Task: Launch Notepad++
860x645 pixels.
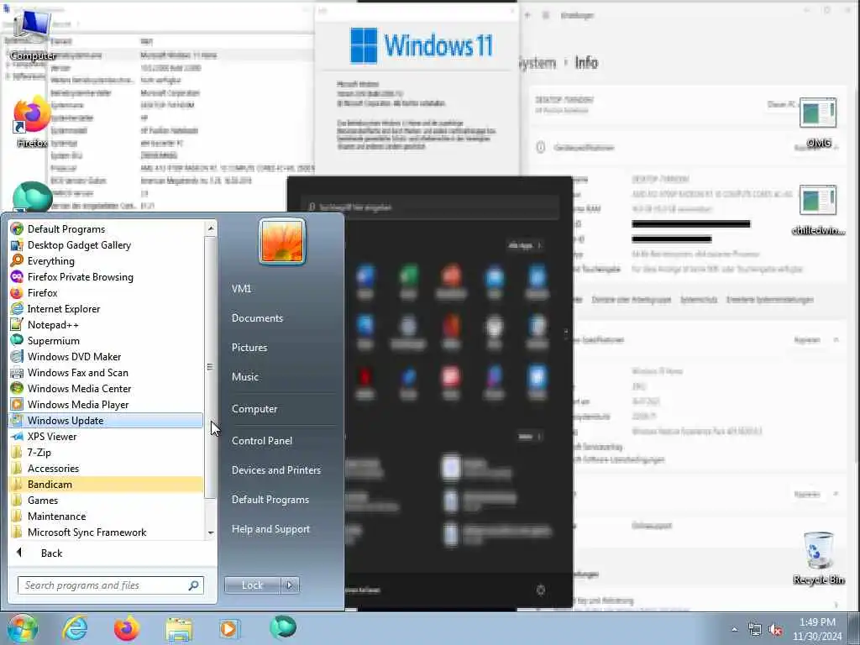Action: pos(106,325)
